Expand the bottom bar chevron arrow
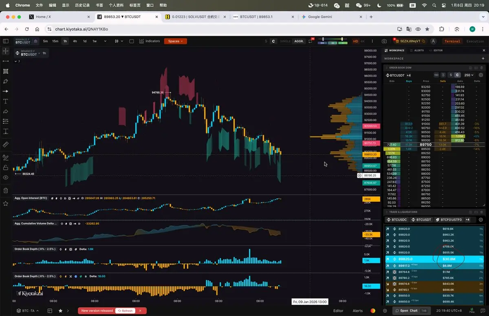The image size is (489, 316). 68,311
